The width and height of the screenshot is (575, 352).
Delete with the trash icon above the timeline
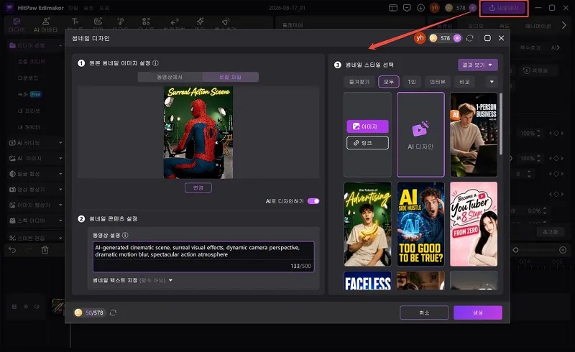pyautogui.click(x=45, y=250)
